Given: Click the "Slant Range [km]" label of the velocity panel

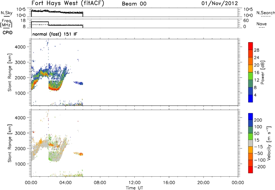Looking at the screenshot, I should pos(10,143).
